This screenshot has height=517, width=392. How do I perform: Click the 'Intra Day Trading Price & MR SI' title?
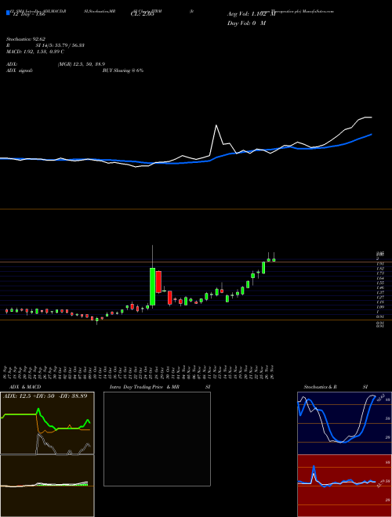(x=160, y=387)
